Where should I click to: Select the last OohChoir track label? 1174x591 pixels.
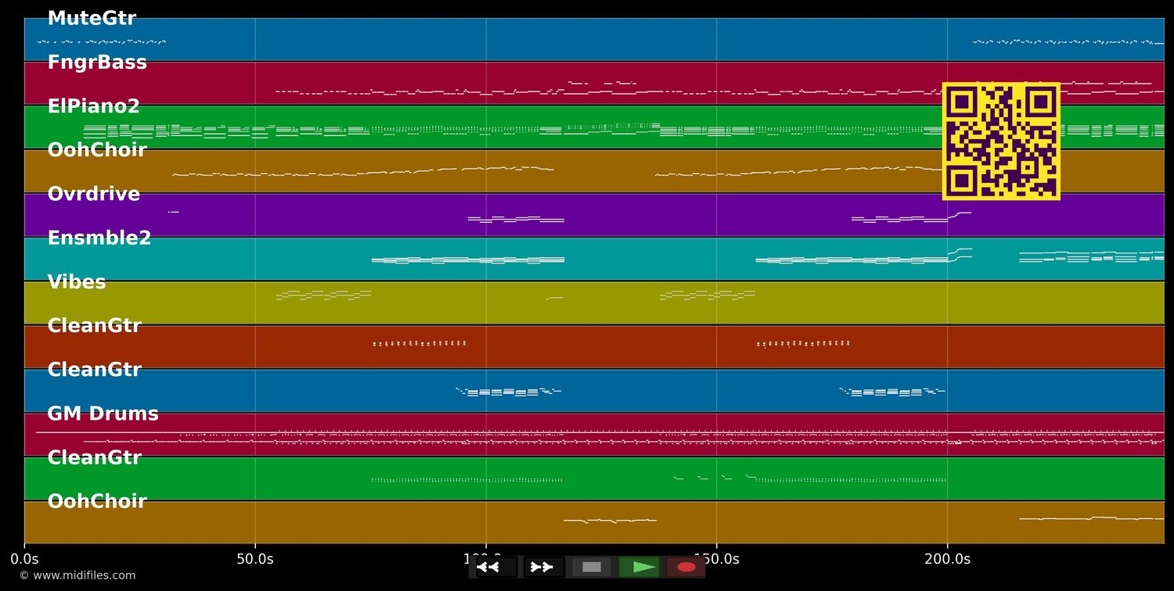tap(97, 501)
